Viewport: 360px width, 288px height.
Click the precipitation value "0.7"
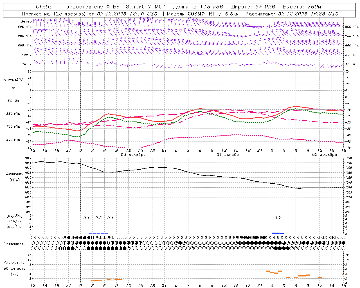[x=278, y=218]
